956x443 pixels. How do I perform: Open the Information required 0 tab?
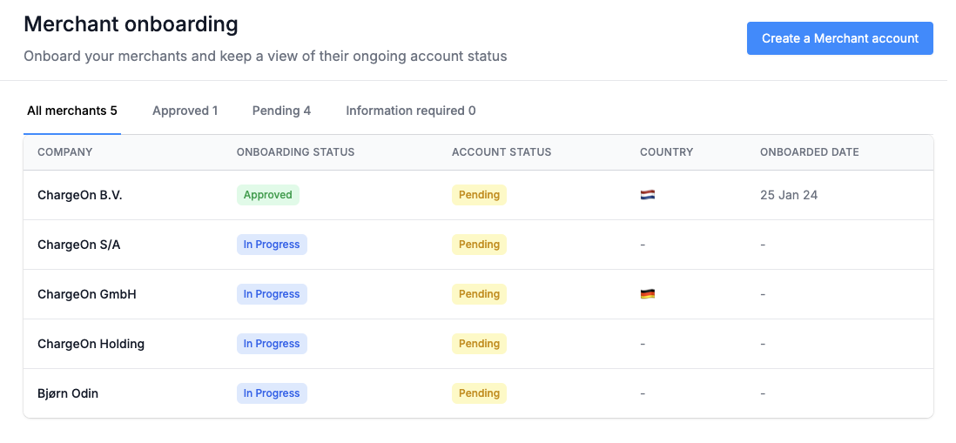[411, 111]
